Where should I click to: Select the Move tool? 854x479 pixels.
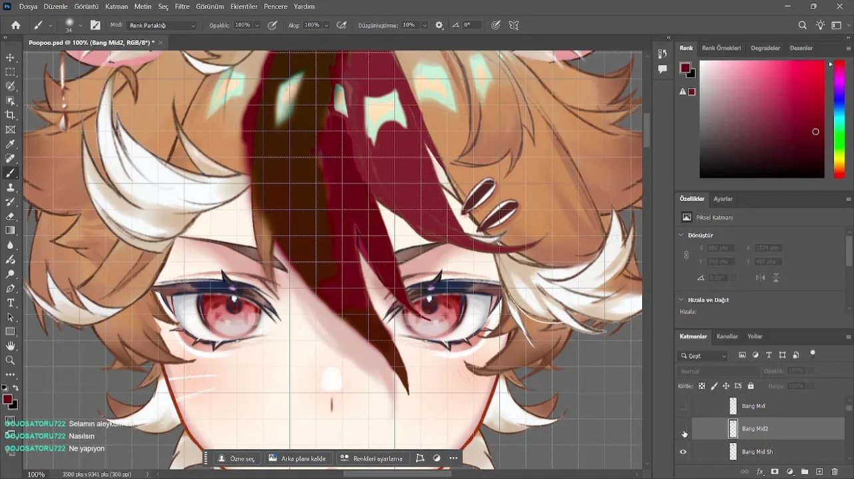10,58
